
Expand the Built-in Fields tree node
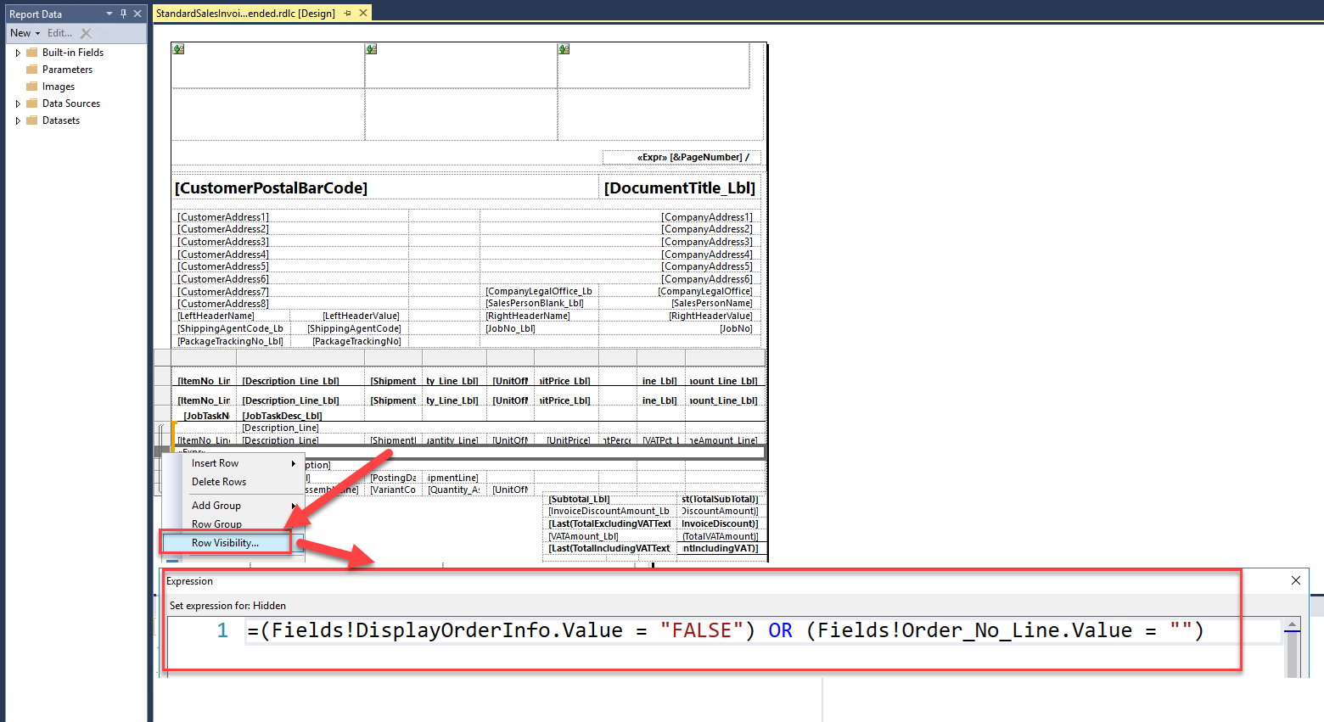pos(18,53)
